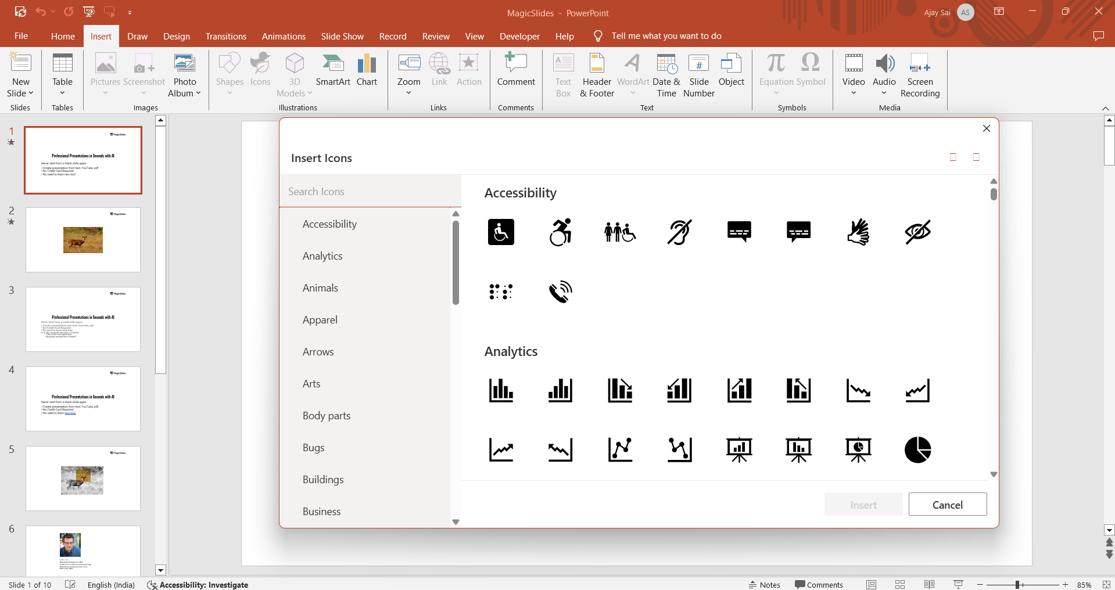Open the Design tab
Viewport: 1115px width, 590px height.
coord(176,36)
